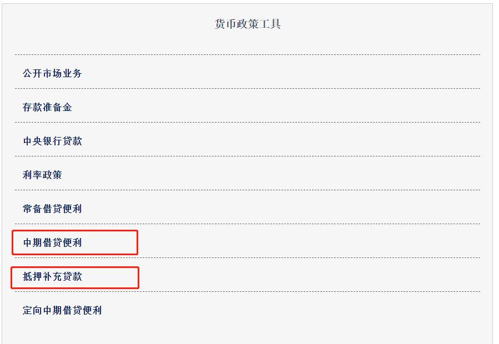Go to the interest rate policy item
This screenshot has width=499, height=344.
tap(43, 174)
